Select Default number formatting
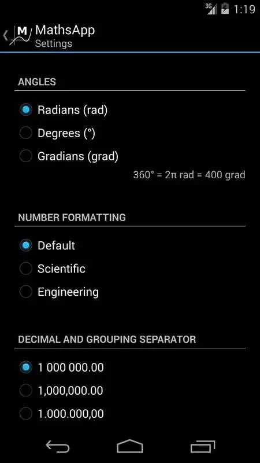 129,245
